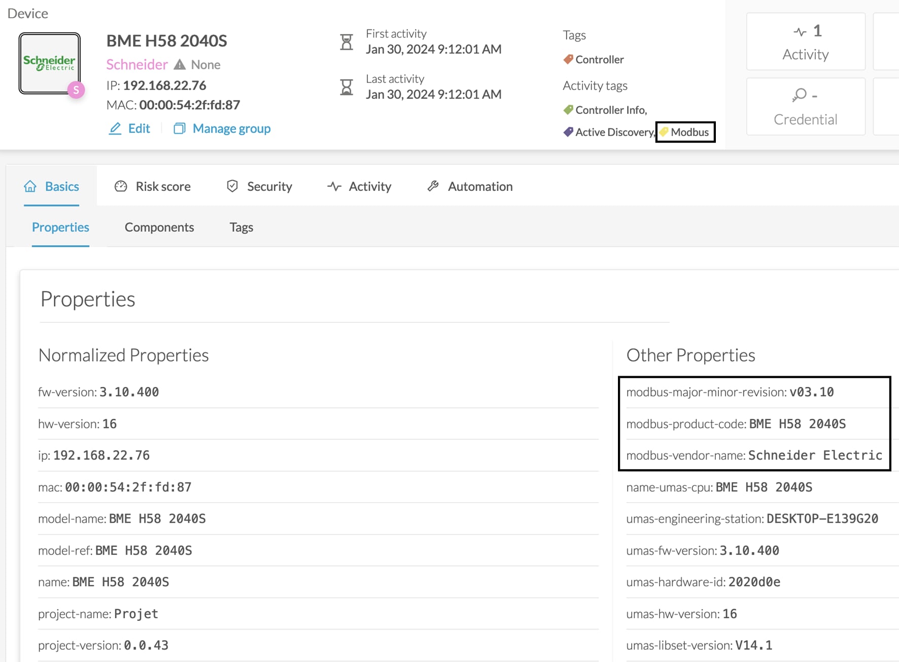Image resolution: width=899 pixels, height=662 pixels.
Task: Click the yellow Modbus tag icon
Action: coord(664,131)
